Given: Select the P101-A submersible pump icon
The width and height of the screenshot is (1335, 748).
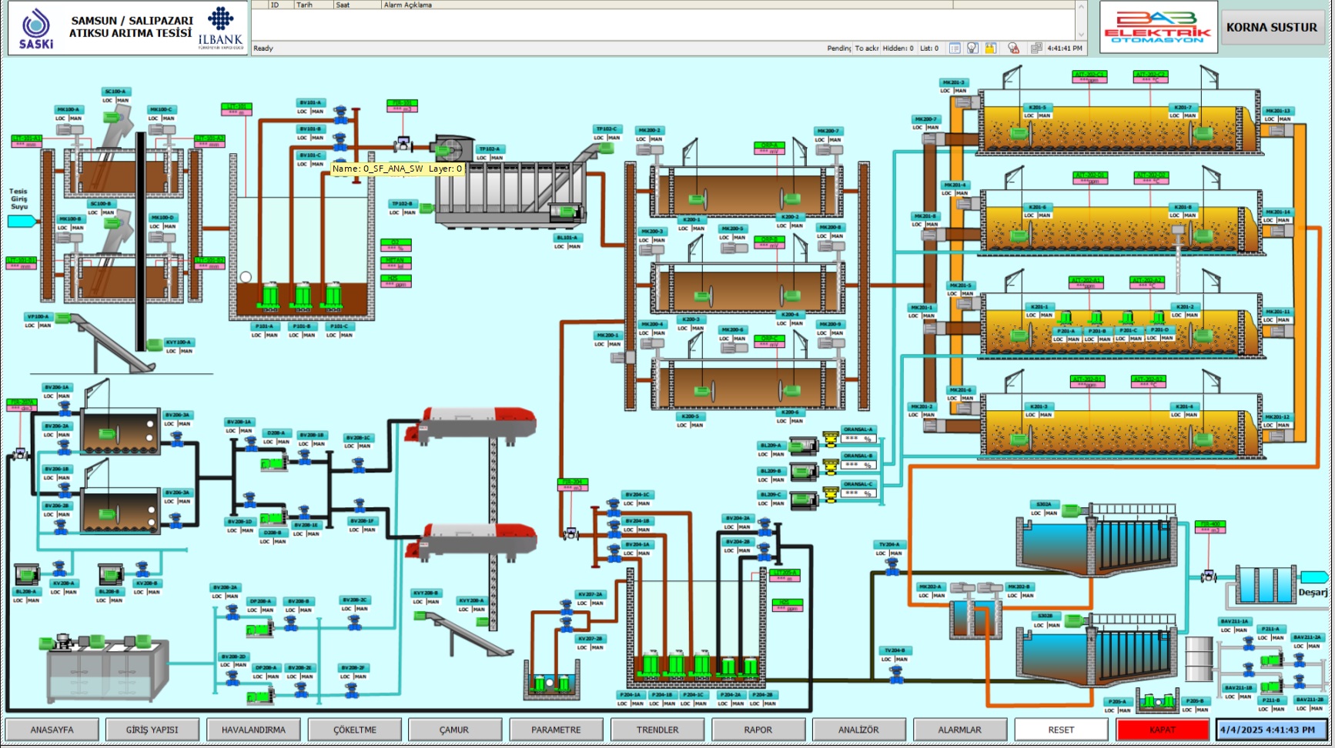Looking at the screenshot, I should click(270, 296).
